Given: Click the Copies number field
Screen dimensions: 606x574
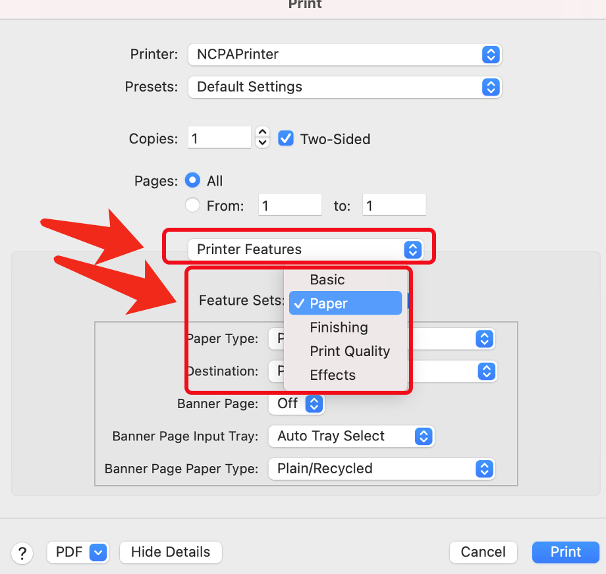Looking at the screenshot, I should [x=219, y=138].
